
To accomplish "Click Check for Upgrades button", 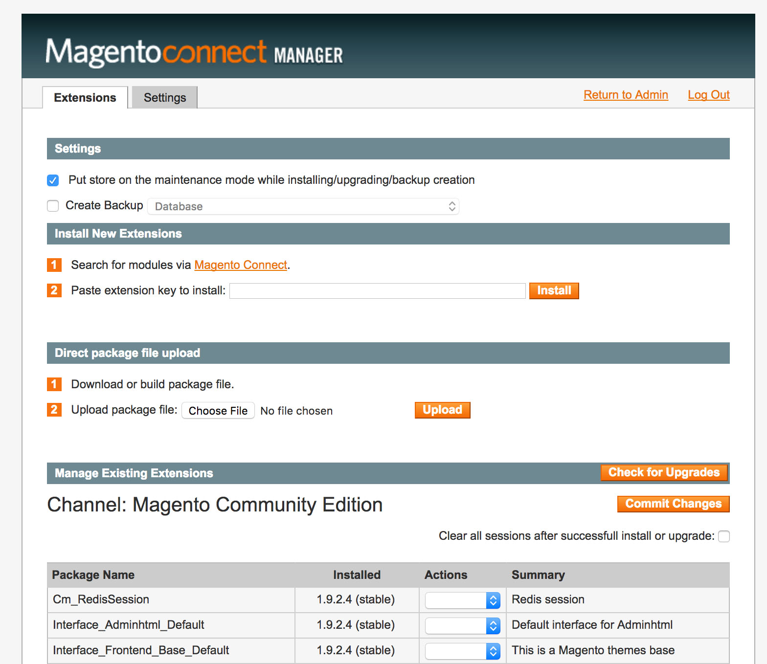I will coord(664,472).
